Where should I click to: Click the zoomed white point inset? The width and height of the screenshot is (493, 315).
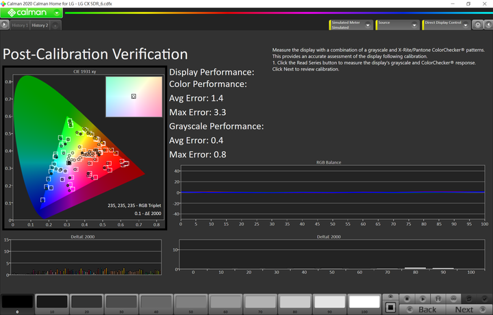pos(134,97)
